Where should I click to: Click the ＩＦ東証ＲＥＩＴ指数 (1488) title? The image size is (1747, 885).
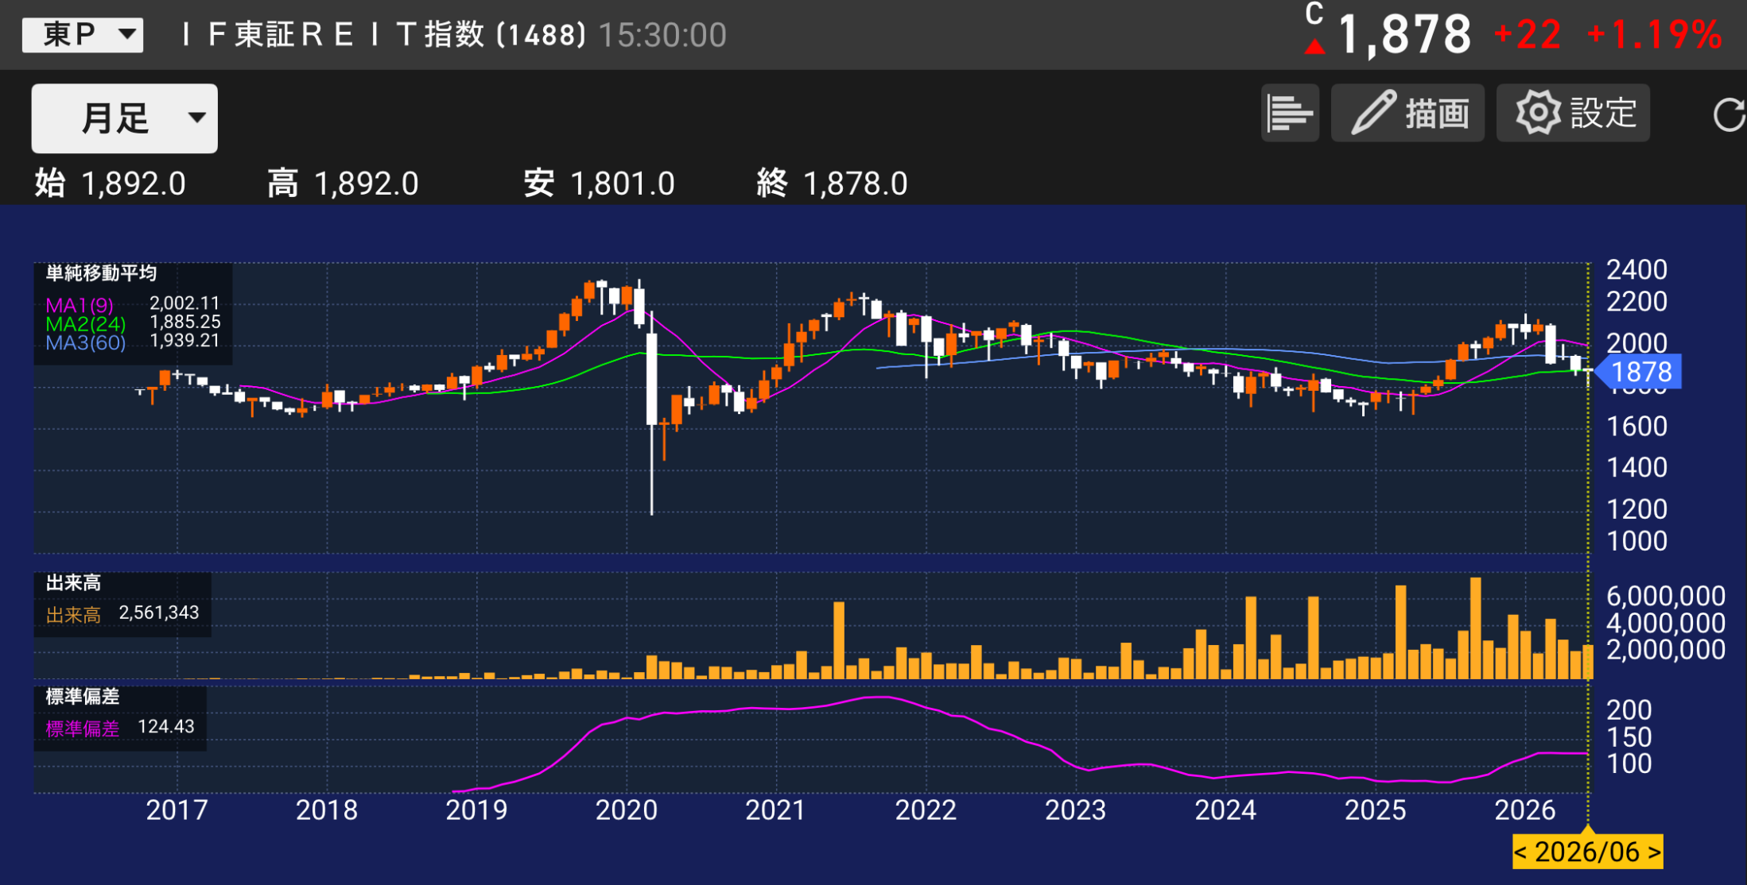tap(382, 35)
